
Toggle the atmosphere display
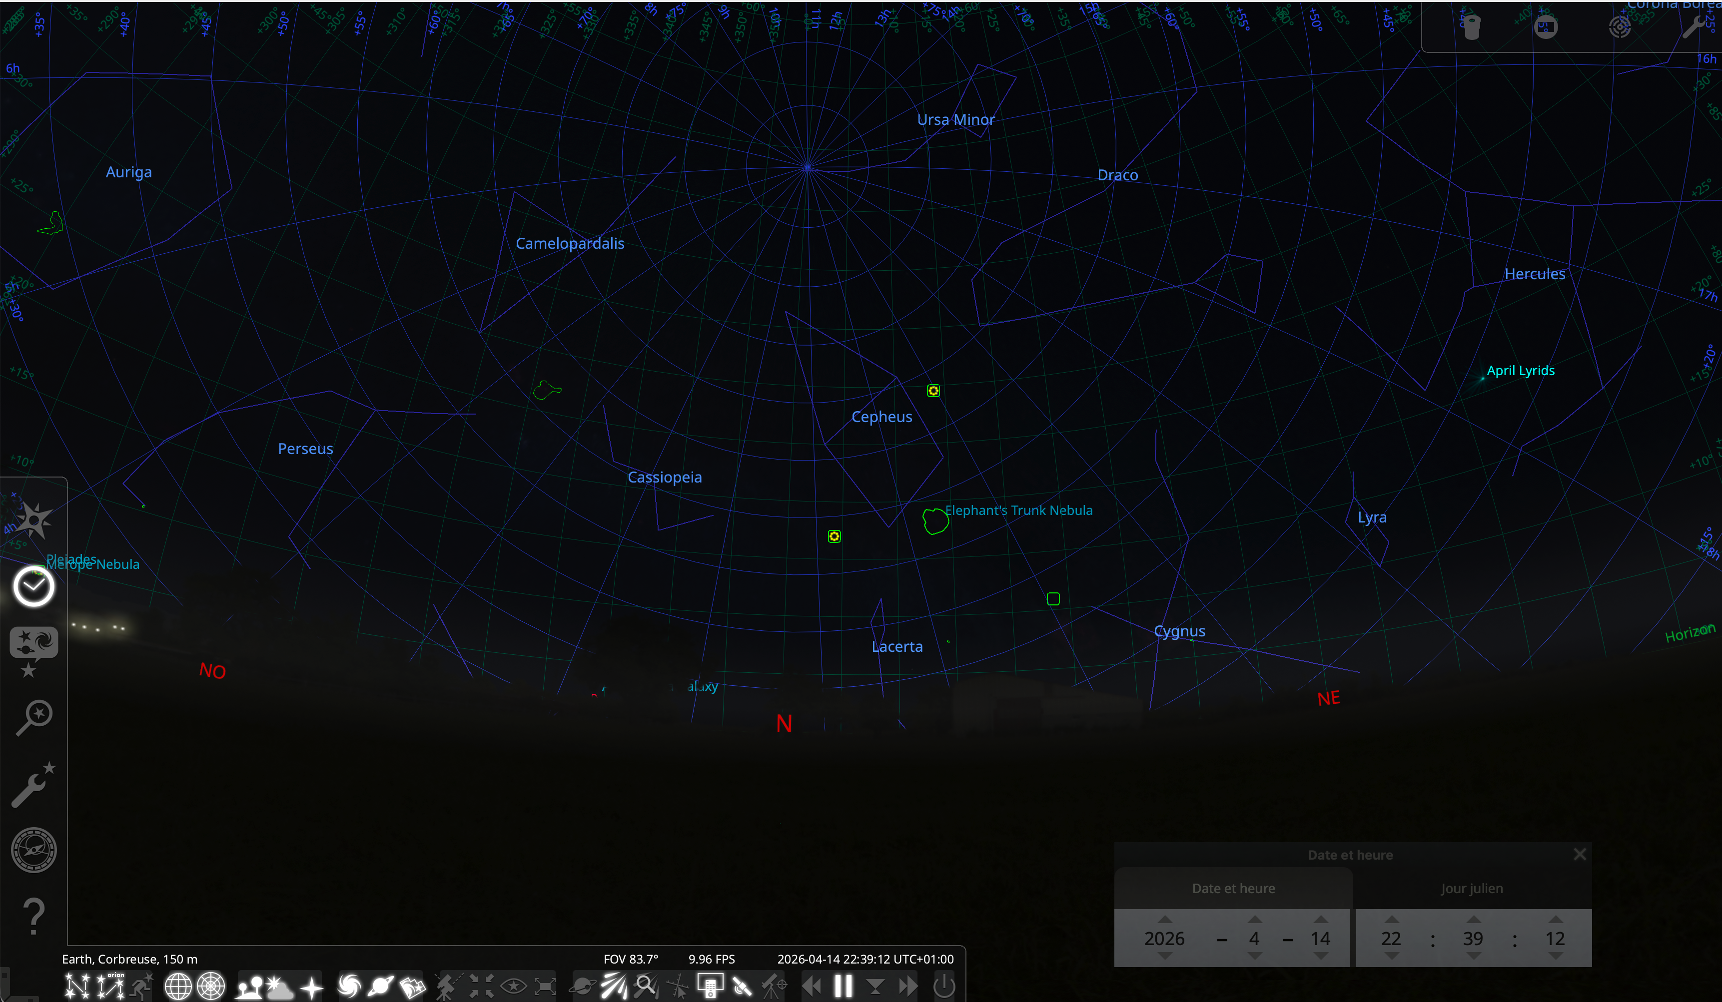point(280,987)
